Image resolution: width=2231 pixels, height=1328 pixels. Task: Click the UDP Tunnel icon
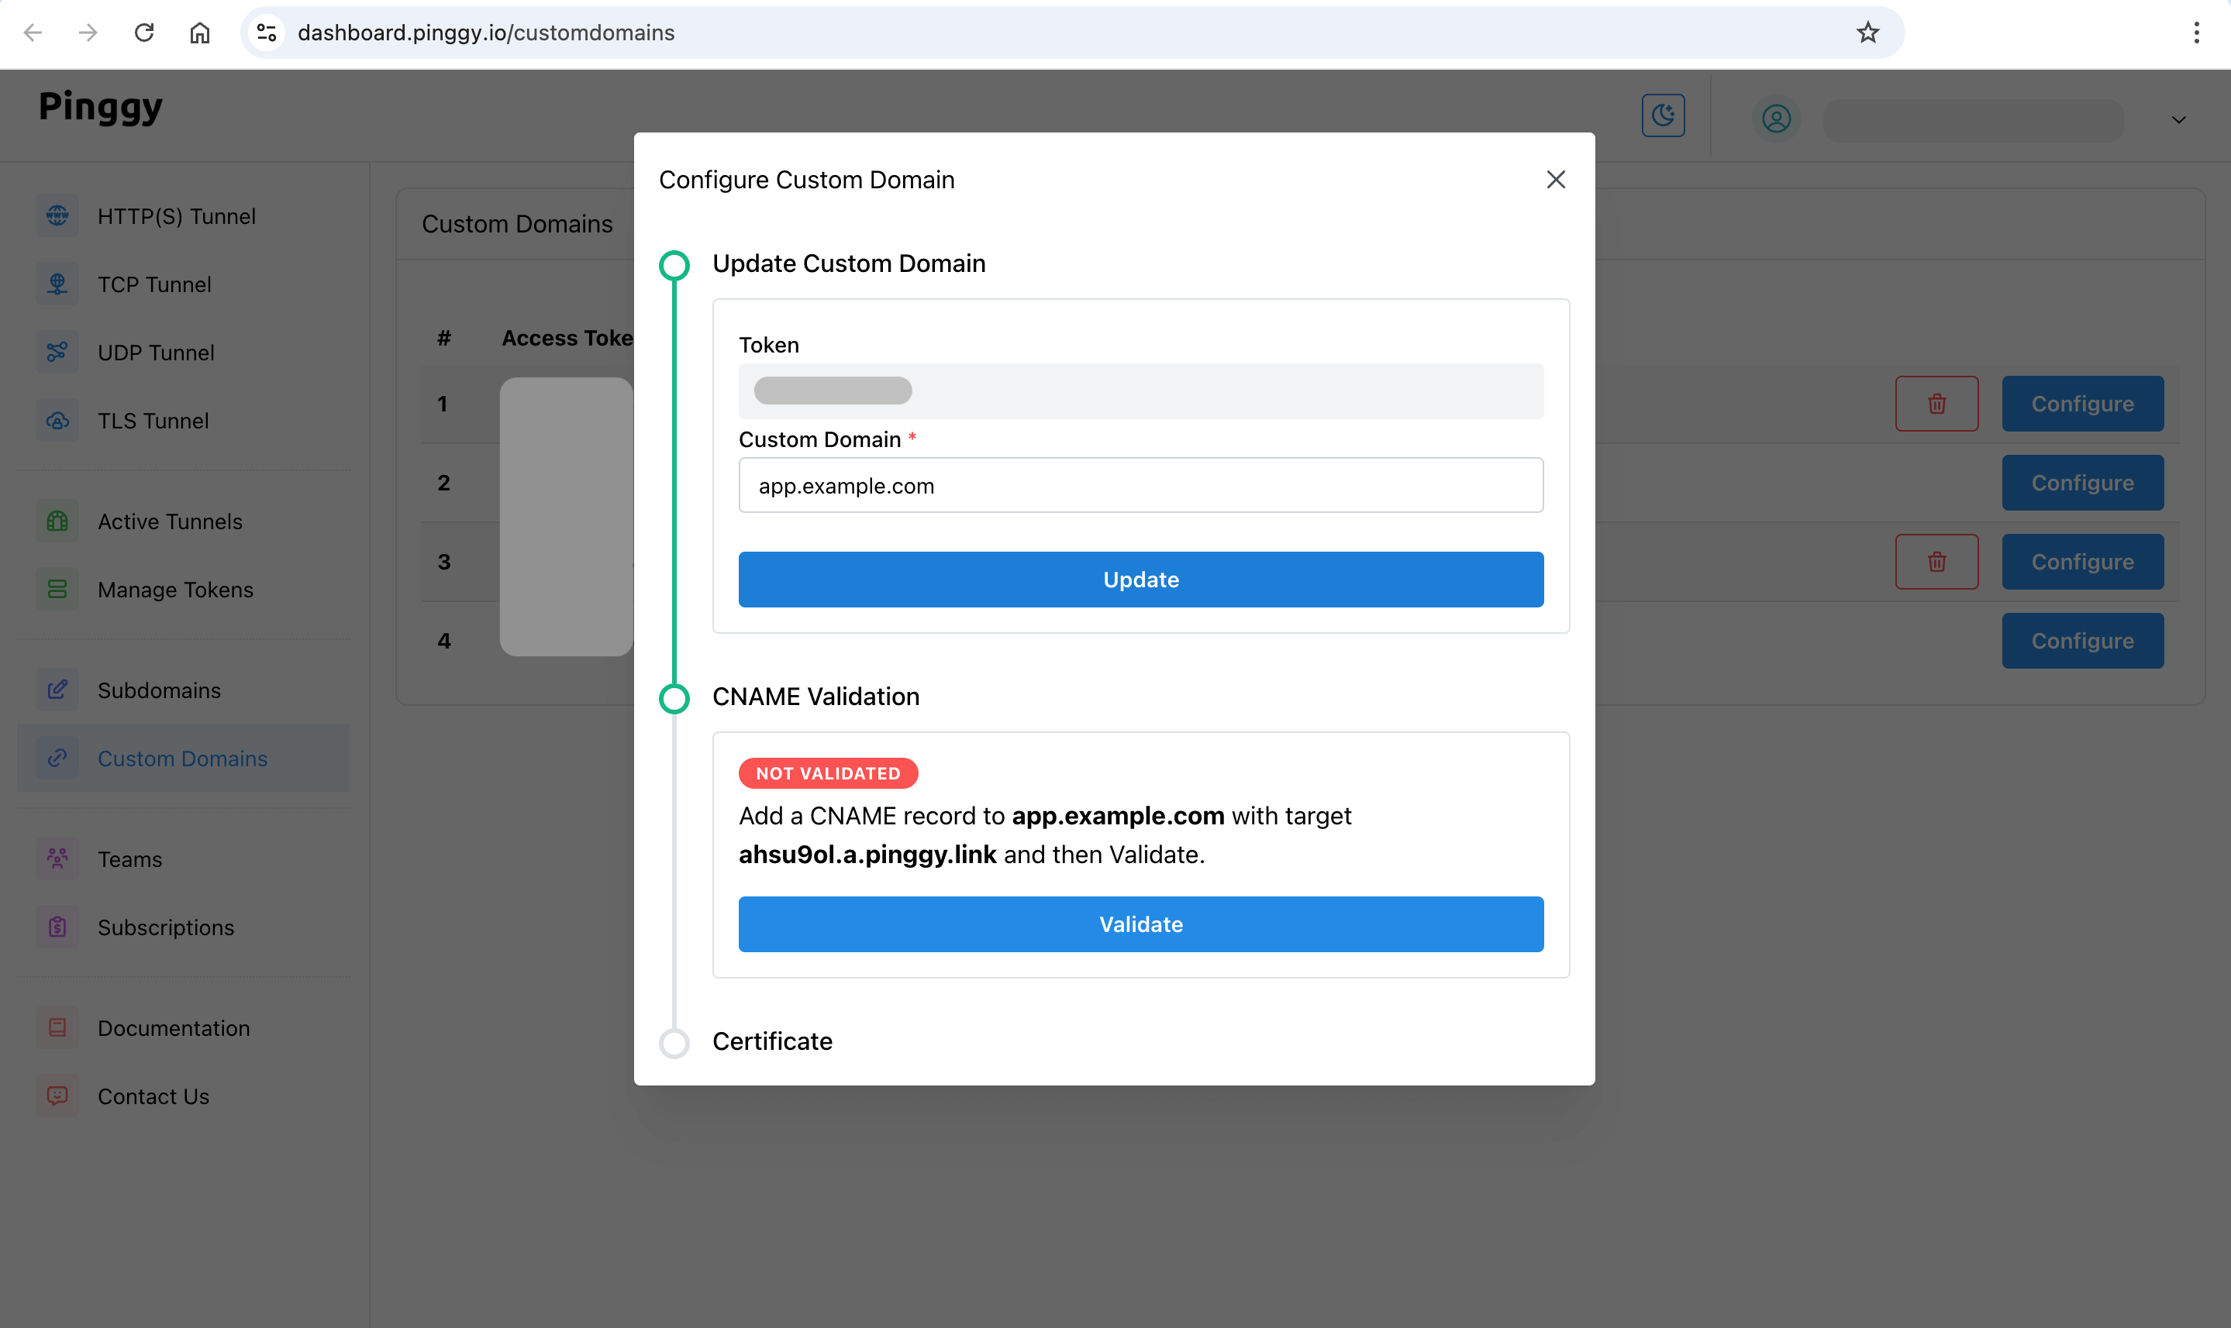pos(57,351)
